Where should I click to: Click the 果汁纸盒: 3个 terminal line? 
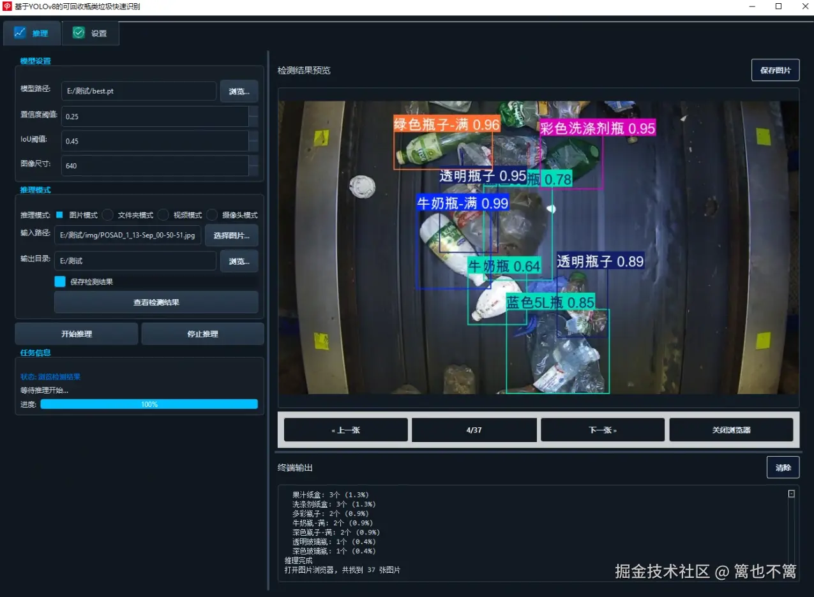pyautogui.click(x=331, y=494)
